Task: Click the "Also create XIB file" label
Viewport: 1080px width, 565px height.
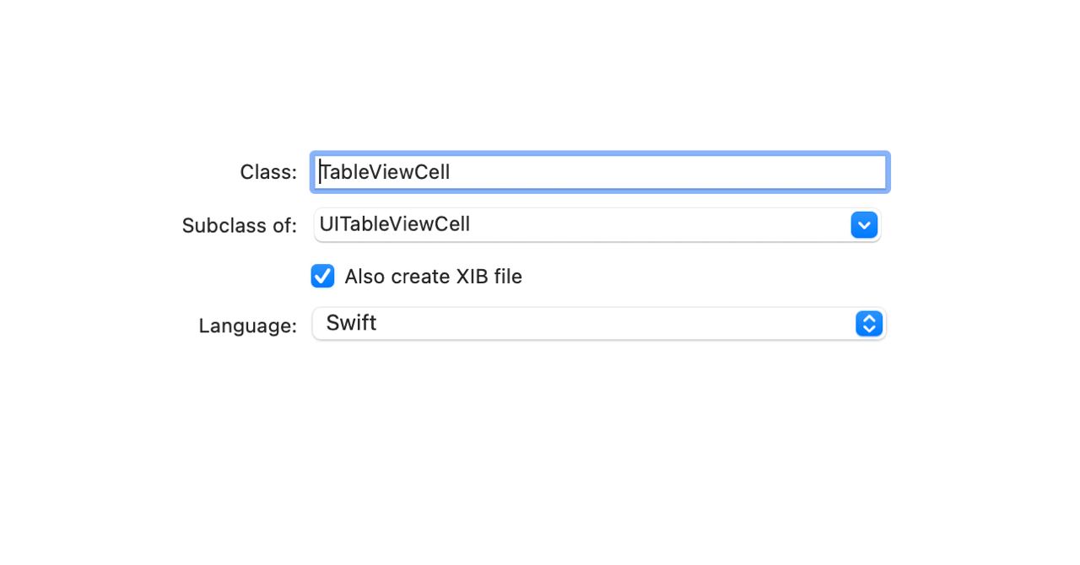Action: (433, 277)
